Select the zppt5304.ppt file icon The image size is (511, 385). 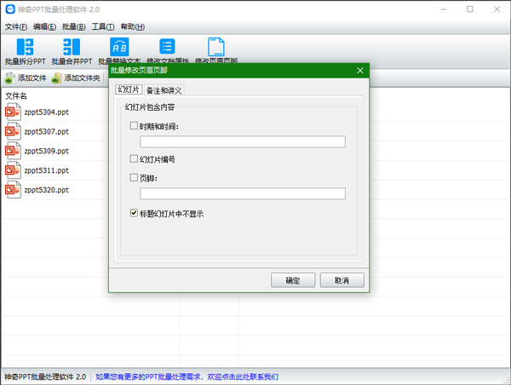point(13,112)
